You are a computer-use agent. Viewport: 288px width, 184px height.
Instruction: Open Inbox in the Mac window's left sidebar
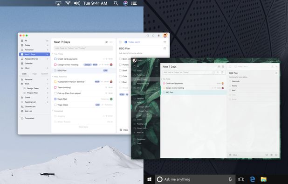34,68
